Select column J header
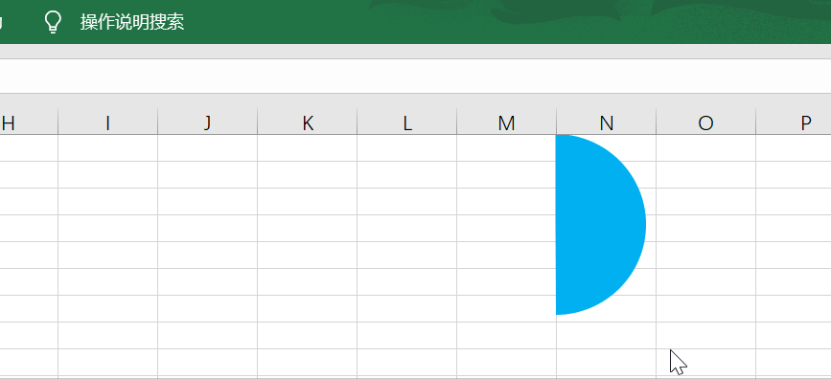Screen dimensions: 831x379 coord(207,123)
